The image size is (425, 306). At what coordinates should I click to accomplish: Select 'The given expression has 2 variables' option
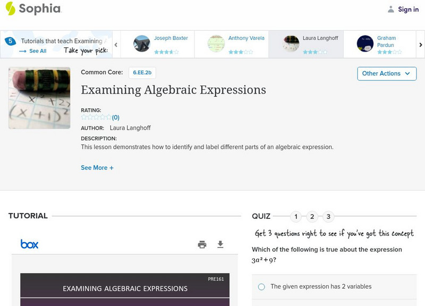[261, 287]
